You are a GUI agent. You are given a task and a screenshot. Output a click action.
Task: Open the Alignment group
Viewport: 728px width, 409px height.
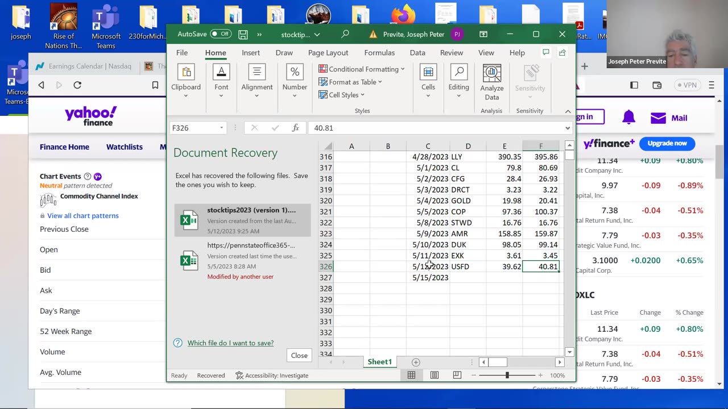pos(257,80)
